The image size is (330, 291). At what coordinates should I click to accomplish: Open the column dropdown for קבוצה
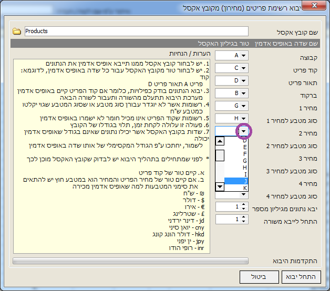tap(244, 55)
